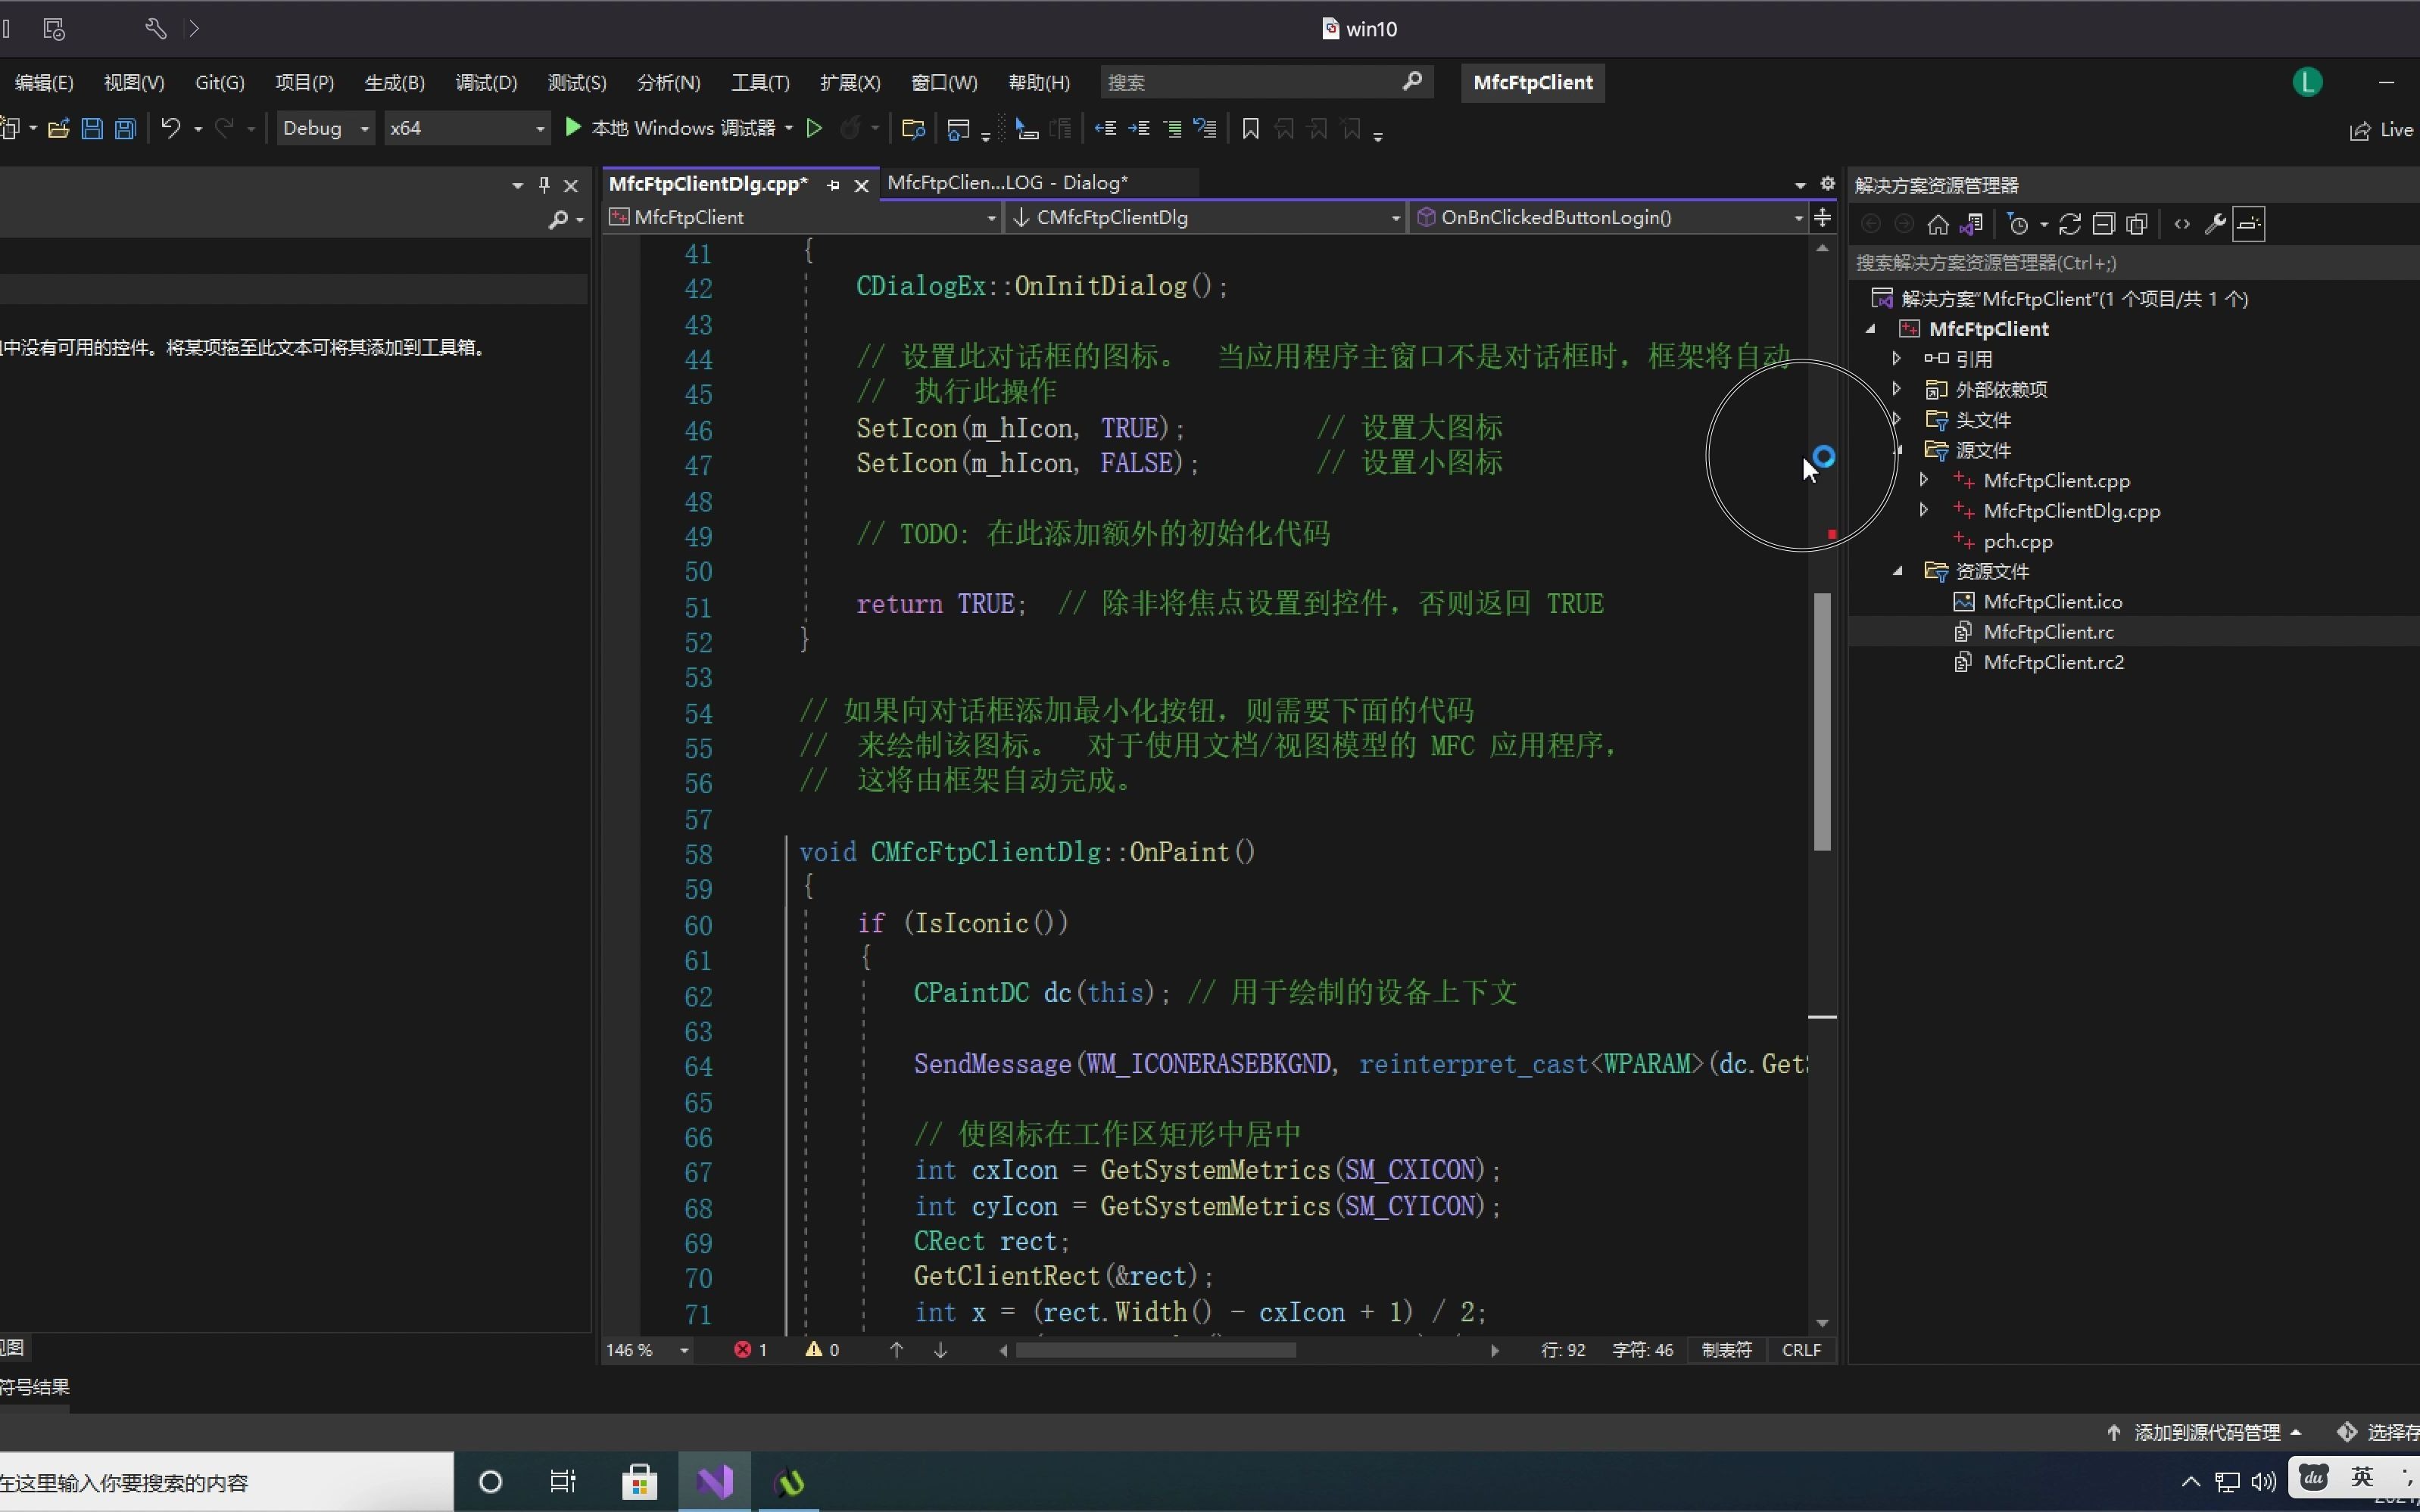The height and width of the screenshot is (1512, 2420).
Task: Click the 制表符 indentation indicator
Action: pyautogui.click(x=1726, y=1350)
